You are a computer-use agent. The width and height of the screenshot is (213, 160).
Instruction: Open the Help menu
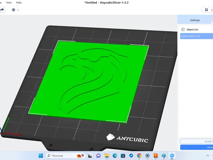coord(19,2)
